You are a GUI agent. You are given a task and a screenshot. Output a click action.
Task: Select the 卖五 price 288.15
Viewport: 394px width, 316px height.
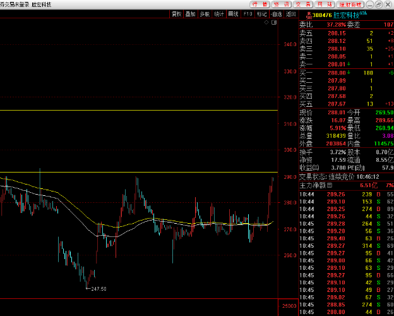[337, 33]
